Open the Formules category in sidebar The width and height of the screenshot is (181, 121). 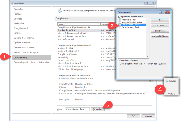(x=18, y=14)
